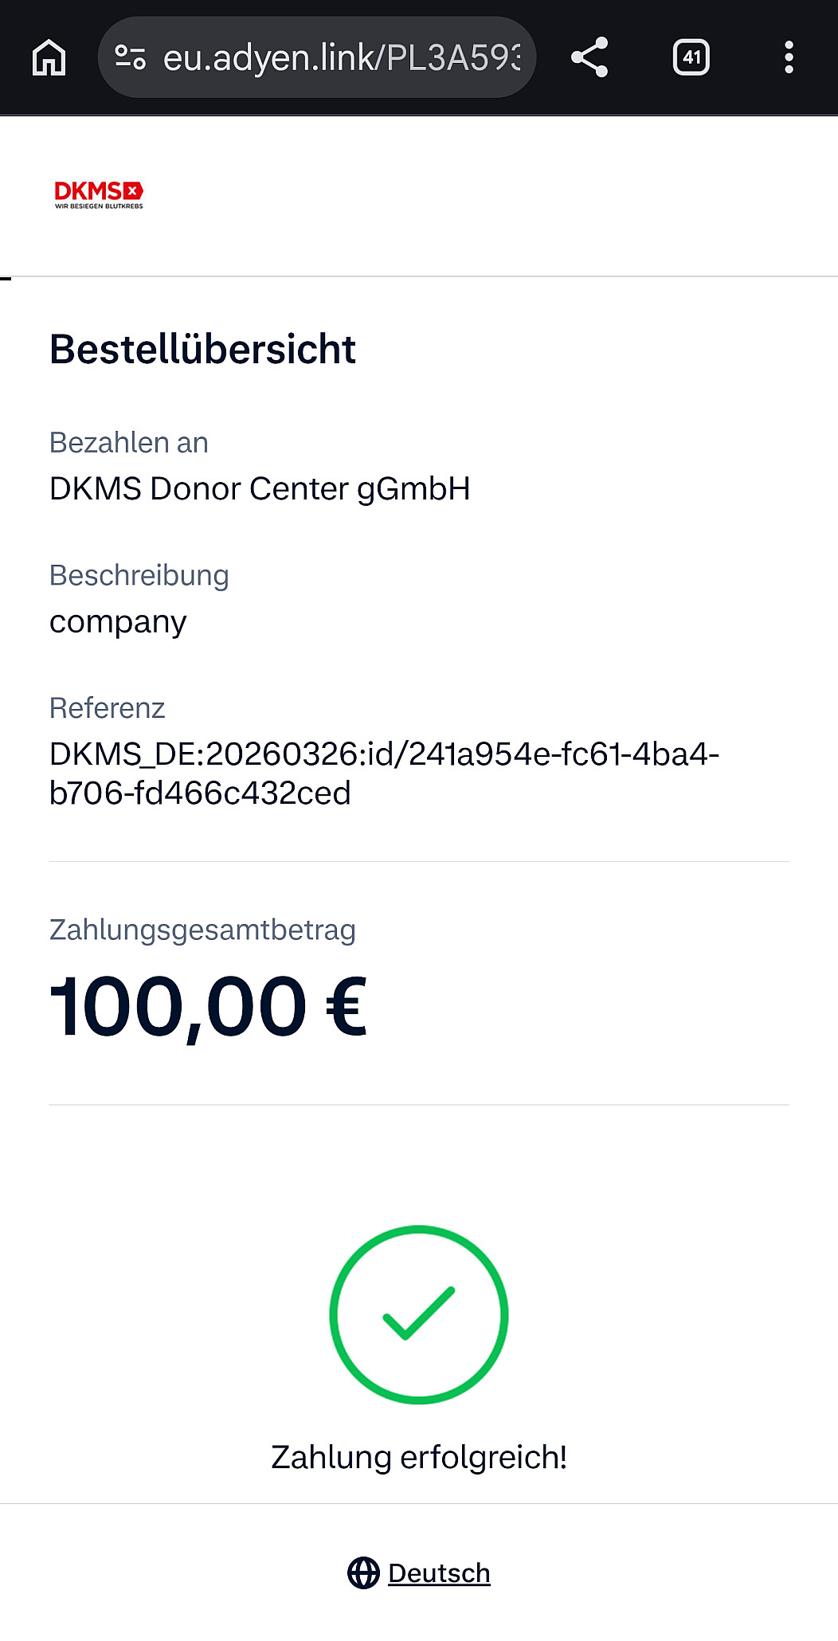Open the Deutsch language selector
This screenshot has width=838, height=1641.
(439, 1572)
